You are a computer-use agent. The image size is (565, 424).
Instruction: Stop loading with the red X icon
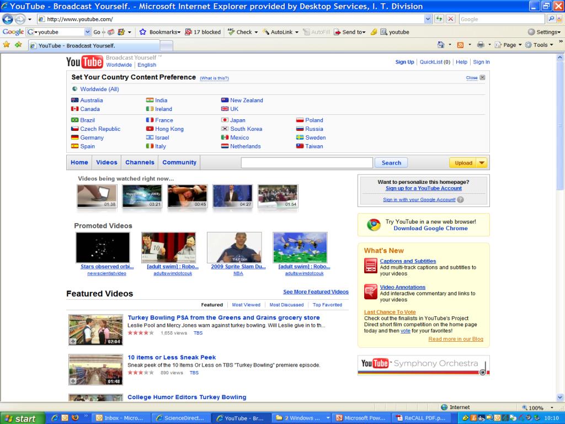tap(450, 19)
